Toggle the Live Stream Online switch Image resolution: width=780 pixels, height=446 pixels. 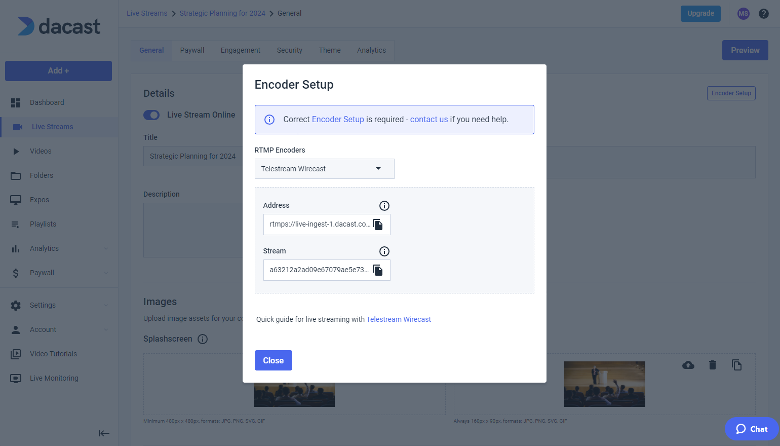point(151,115)
